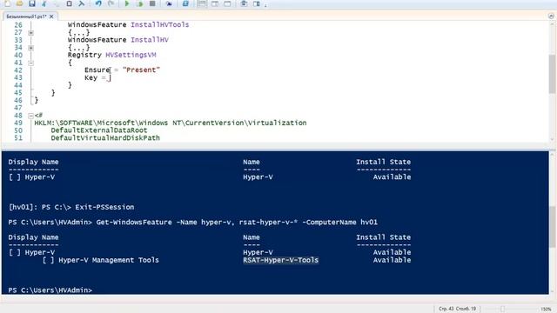Stop operation using the square stop icon
557x313 pixels.
tap(152, 3)
